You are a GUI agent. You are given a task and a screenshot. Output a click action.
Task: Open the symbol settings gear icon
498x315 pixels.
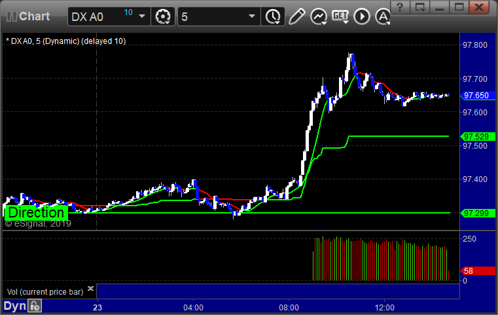pyautogui.click(x=162, y=16)
